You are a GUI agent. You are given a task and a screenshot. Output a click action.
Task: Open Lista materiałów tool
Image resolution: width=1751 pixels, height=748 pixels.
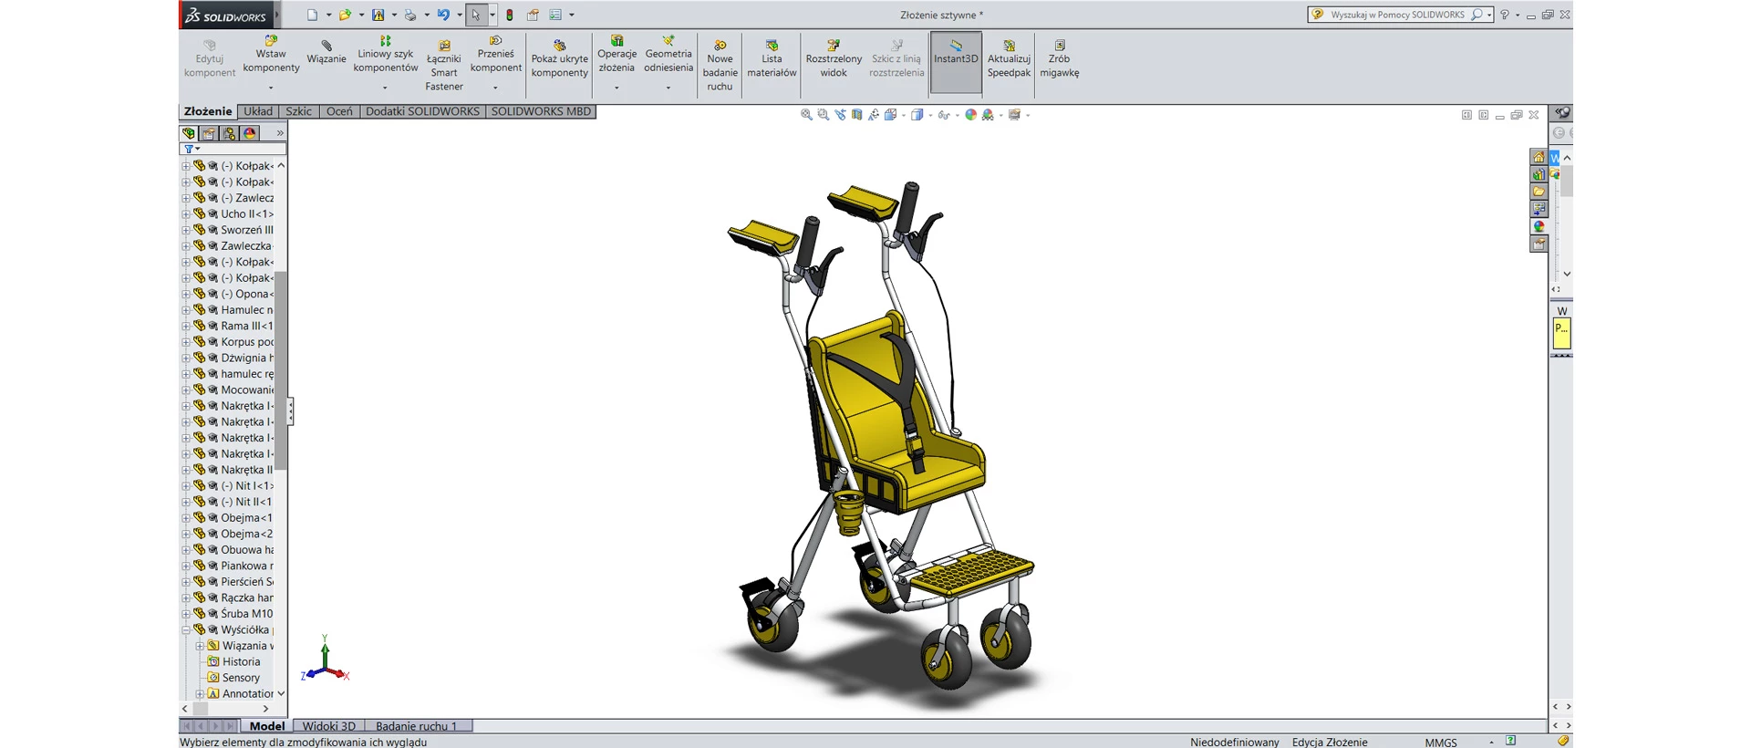point(772,46)
